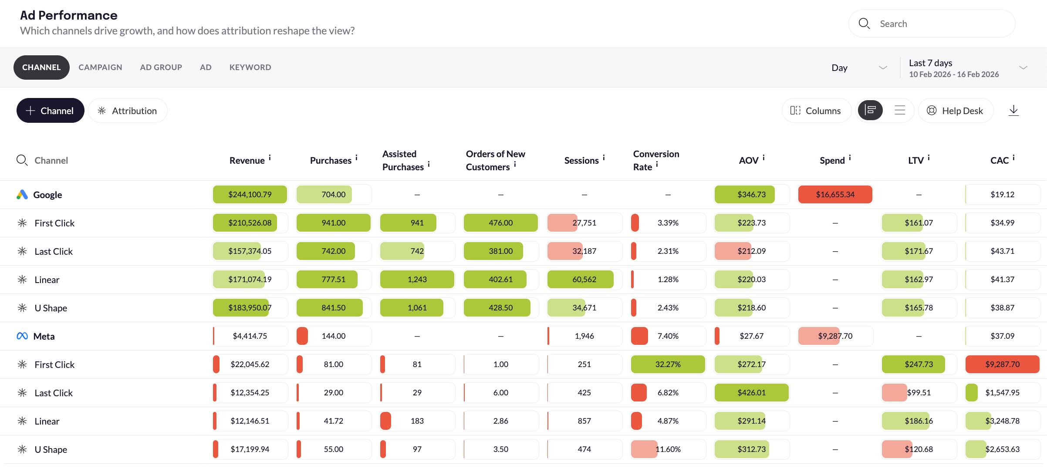Click the Sessions column info icon
Screen dimensions: 1047x472
[604, 158]
